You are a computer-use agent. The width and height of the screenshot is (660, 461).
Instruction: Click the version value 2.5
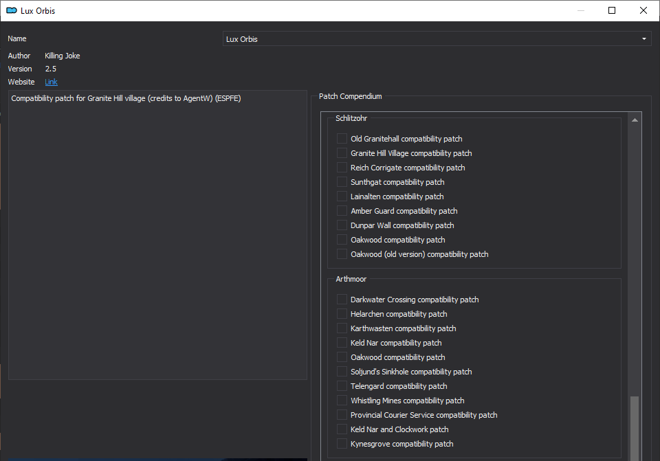pos(50,69)
